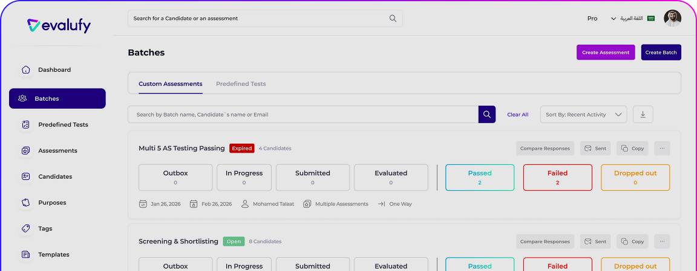Click the Assessments sidebar icon

26,151
